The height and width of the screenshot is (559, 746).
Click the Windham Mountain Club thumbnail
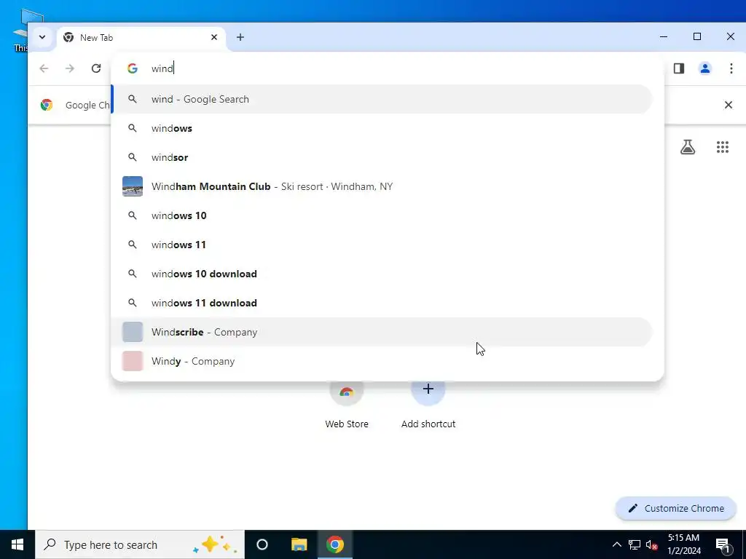coord(133,186)
